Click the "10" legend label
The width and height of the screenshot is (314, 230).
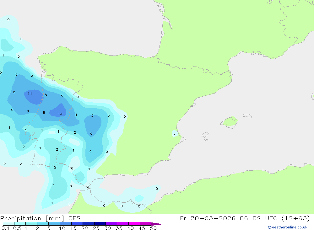coord(62,228)
